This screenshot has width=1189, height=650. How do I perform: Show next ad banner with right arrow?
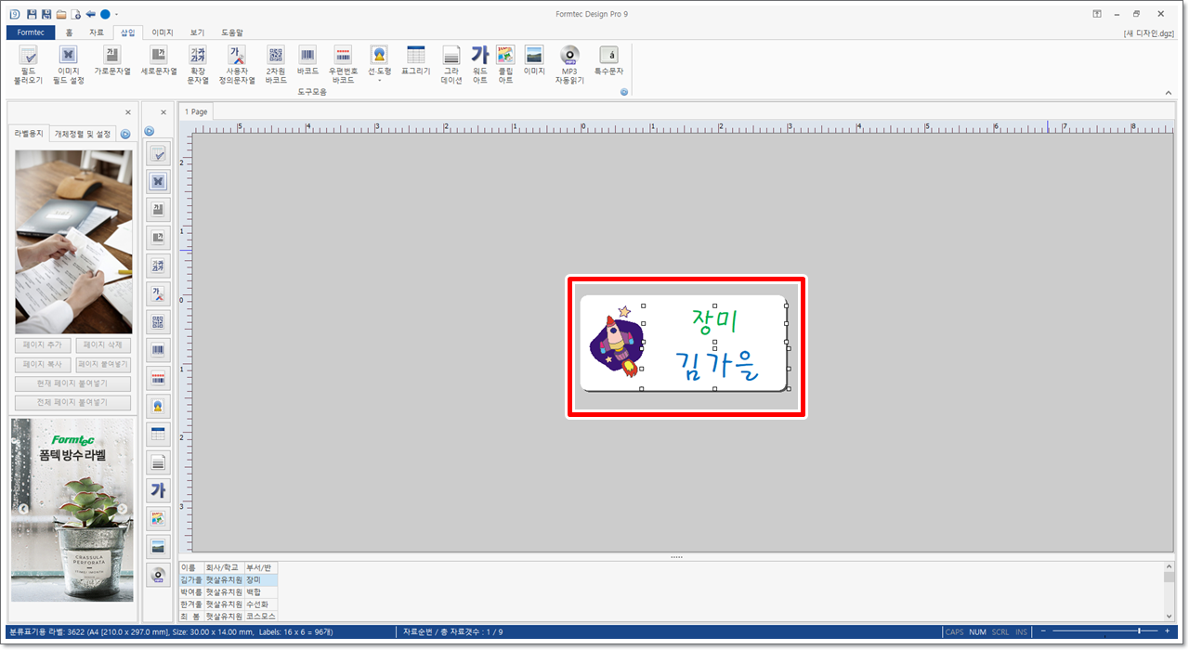click(x=122, y=509)
